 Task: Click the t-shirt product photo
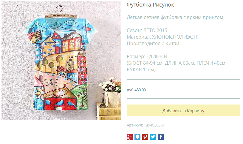click(61, 60)
